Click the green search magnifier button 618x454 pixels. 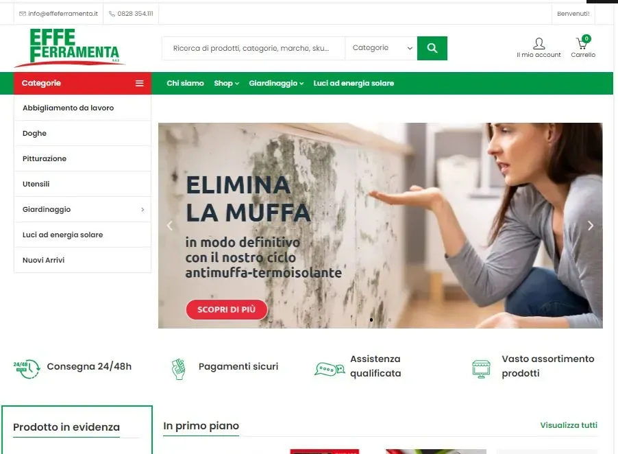[x=432, y=48]
